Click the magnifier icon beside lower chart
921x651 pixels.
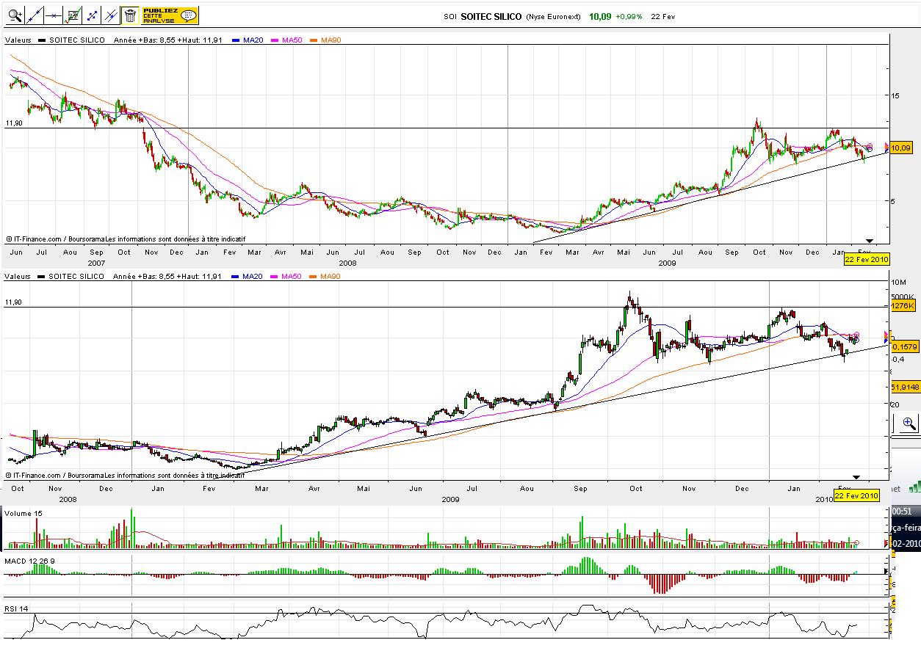point(909,423)
